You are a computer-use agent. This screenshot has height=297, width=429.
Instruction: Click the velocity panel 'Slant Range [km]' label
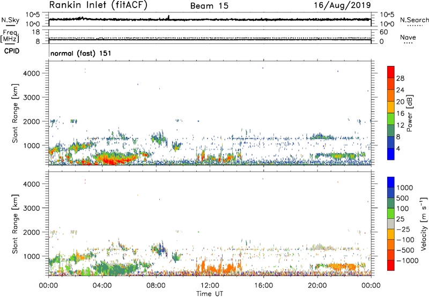coord(15,224)
